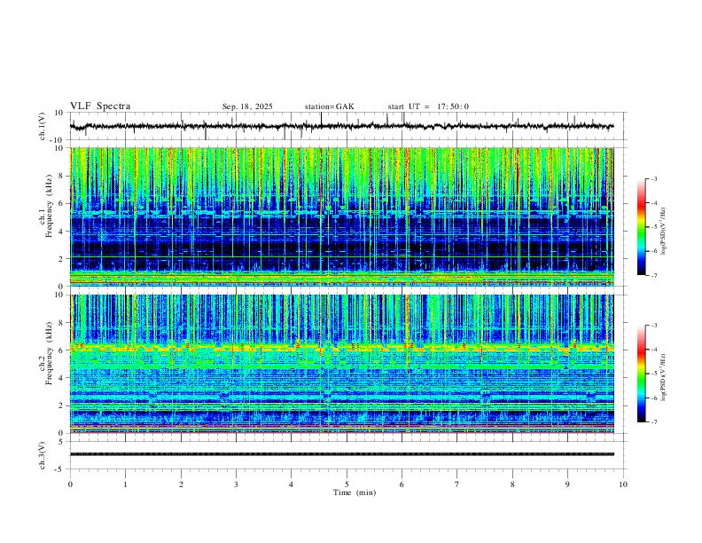This screenshot has width=702, height=543.
Task: Click the "-5" tick on ch.1 colorbar
Action: (654, 227)
